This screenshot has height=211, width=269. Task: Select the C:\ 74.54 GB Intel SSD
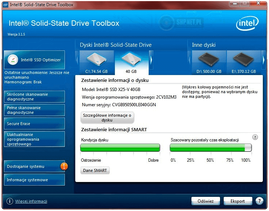96,63
